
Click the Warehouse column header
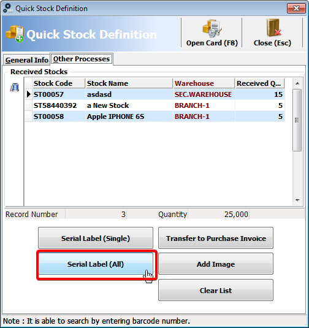(x=204, y=83)
